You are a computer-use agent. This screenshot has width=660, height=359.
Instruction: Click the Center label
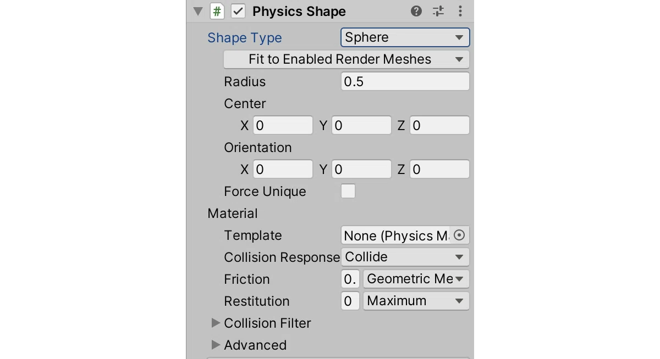pyautogui.click(x=245, y=104)
